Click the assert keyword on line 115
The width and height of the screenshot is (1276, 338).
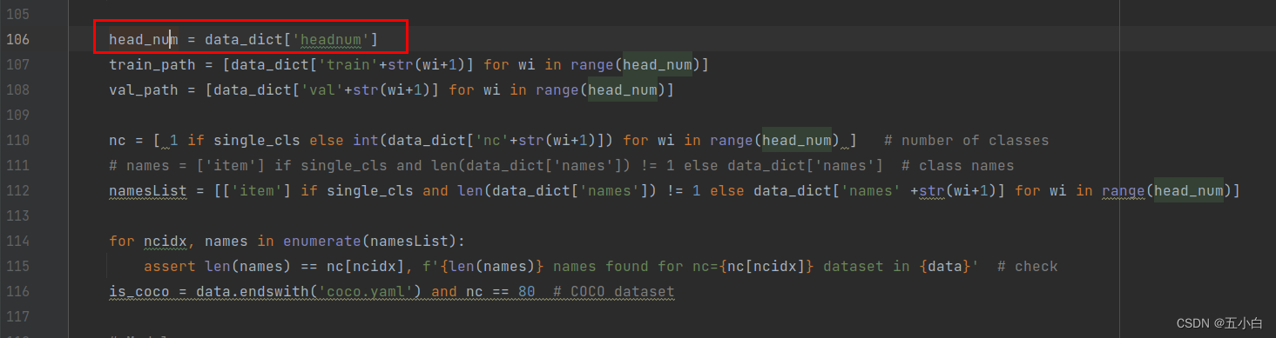170,266
